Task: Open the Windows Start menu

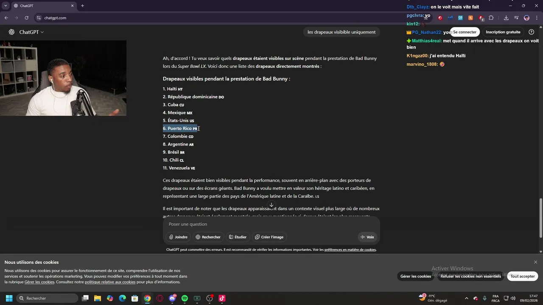Action: pyautogui.click(x=9, y=298)
